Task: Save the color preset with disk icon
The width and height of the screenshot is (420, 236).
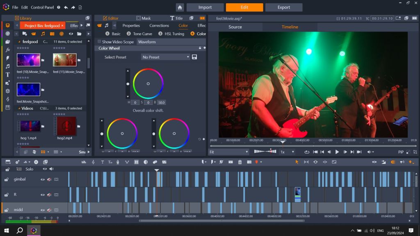Action: (194, 57)
